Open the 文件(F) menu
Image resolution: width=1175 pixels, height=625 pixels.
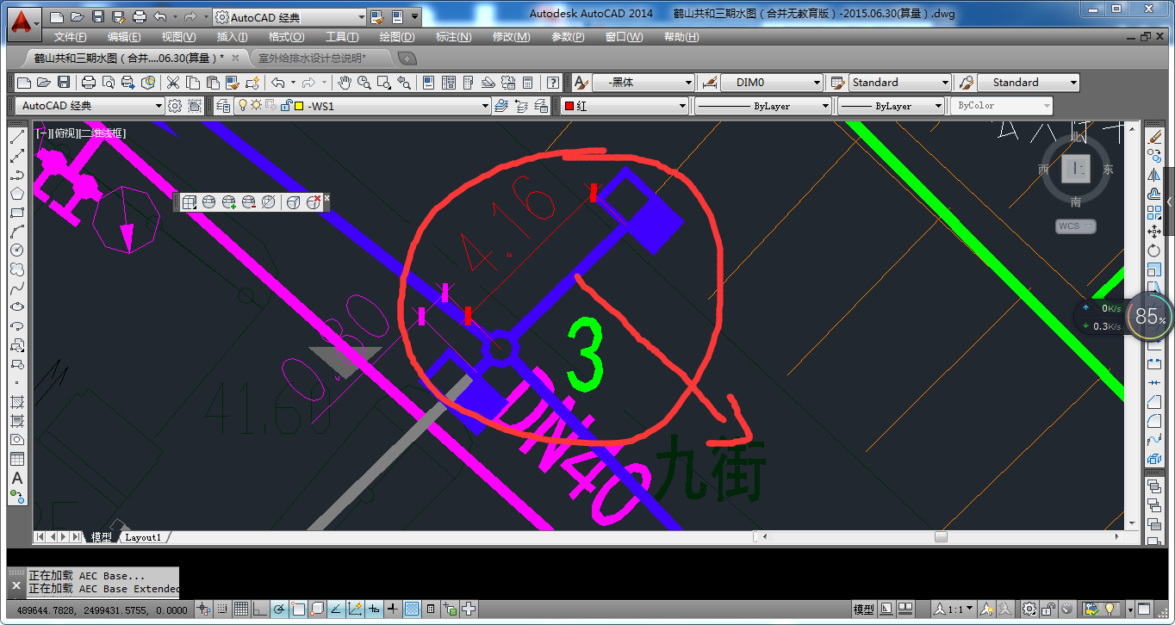coord(71,37)
